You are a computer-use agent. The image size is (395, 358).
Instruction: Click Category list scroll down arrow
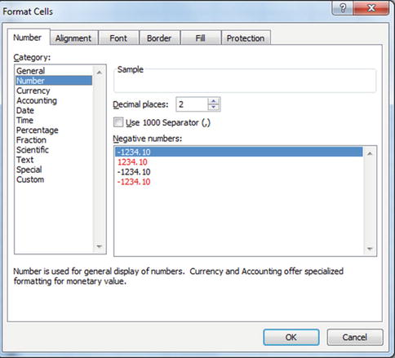99,246
